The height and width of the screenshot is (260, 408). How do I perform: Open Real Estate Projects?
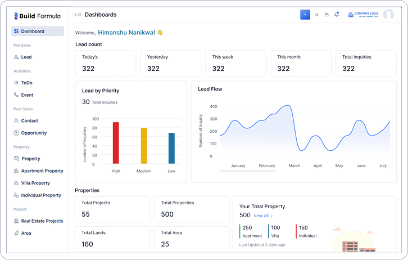tap(42, 221)
